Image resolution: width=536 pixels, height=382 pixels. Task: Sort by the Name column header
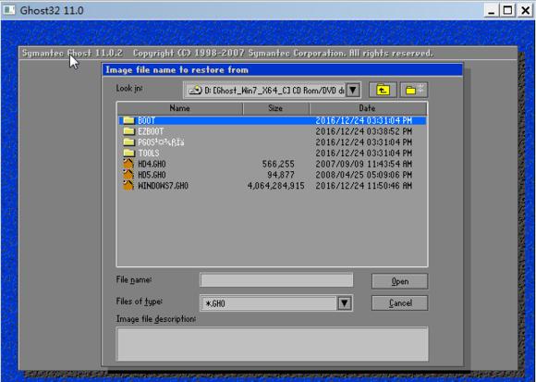pos(180,108)
